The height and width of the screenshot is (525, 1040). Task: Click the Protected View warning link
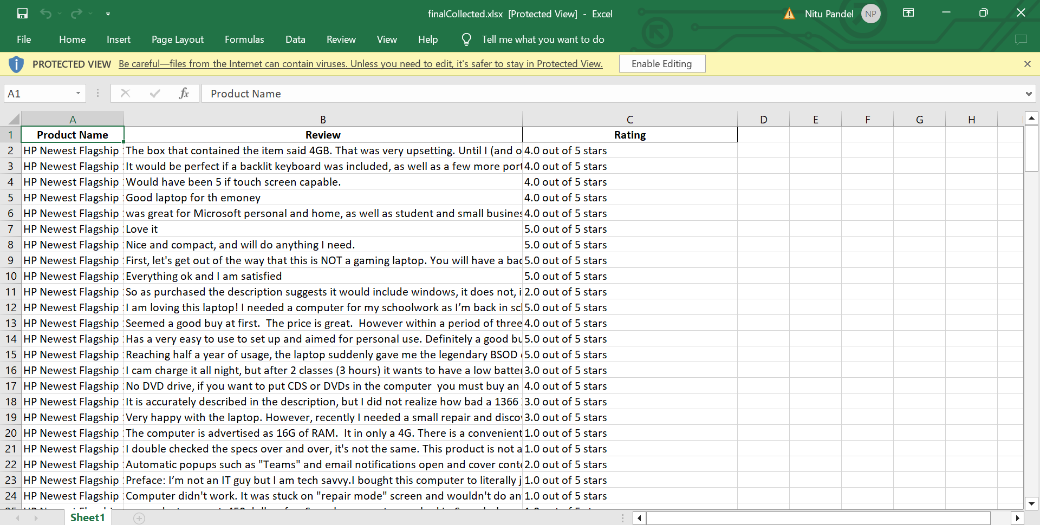(361, 64)
